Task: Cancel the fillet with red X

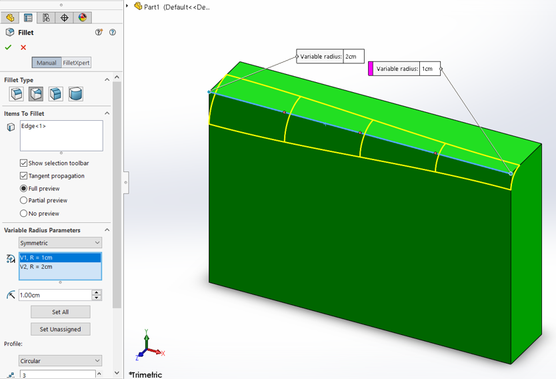Action: click(x=23, y=47)
